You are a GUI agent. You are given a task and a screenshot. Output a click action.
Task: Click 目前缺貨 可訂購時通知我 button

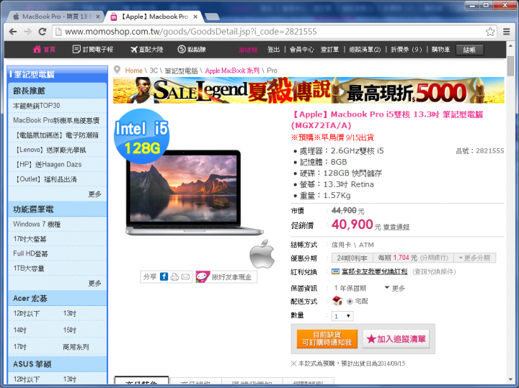pyautogui.click(x=327, y=339)
